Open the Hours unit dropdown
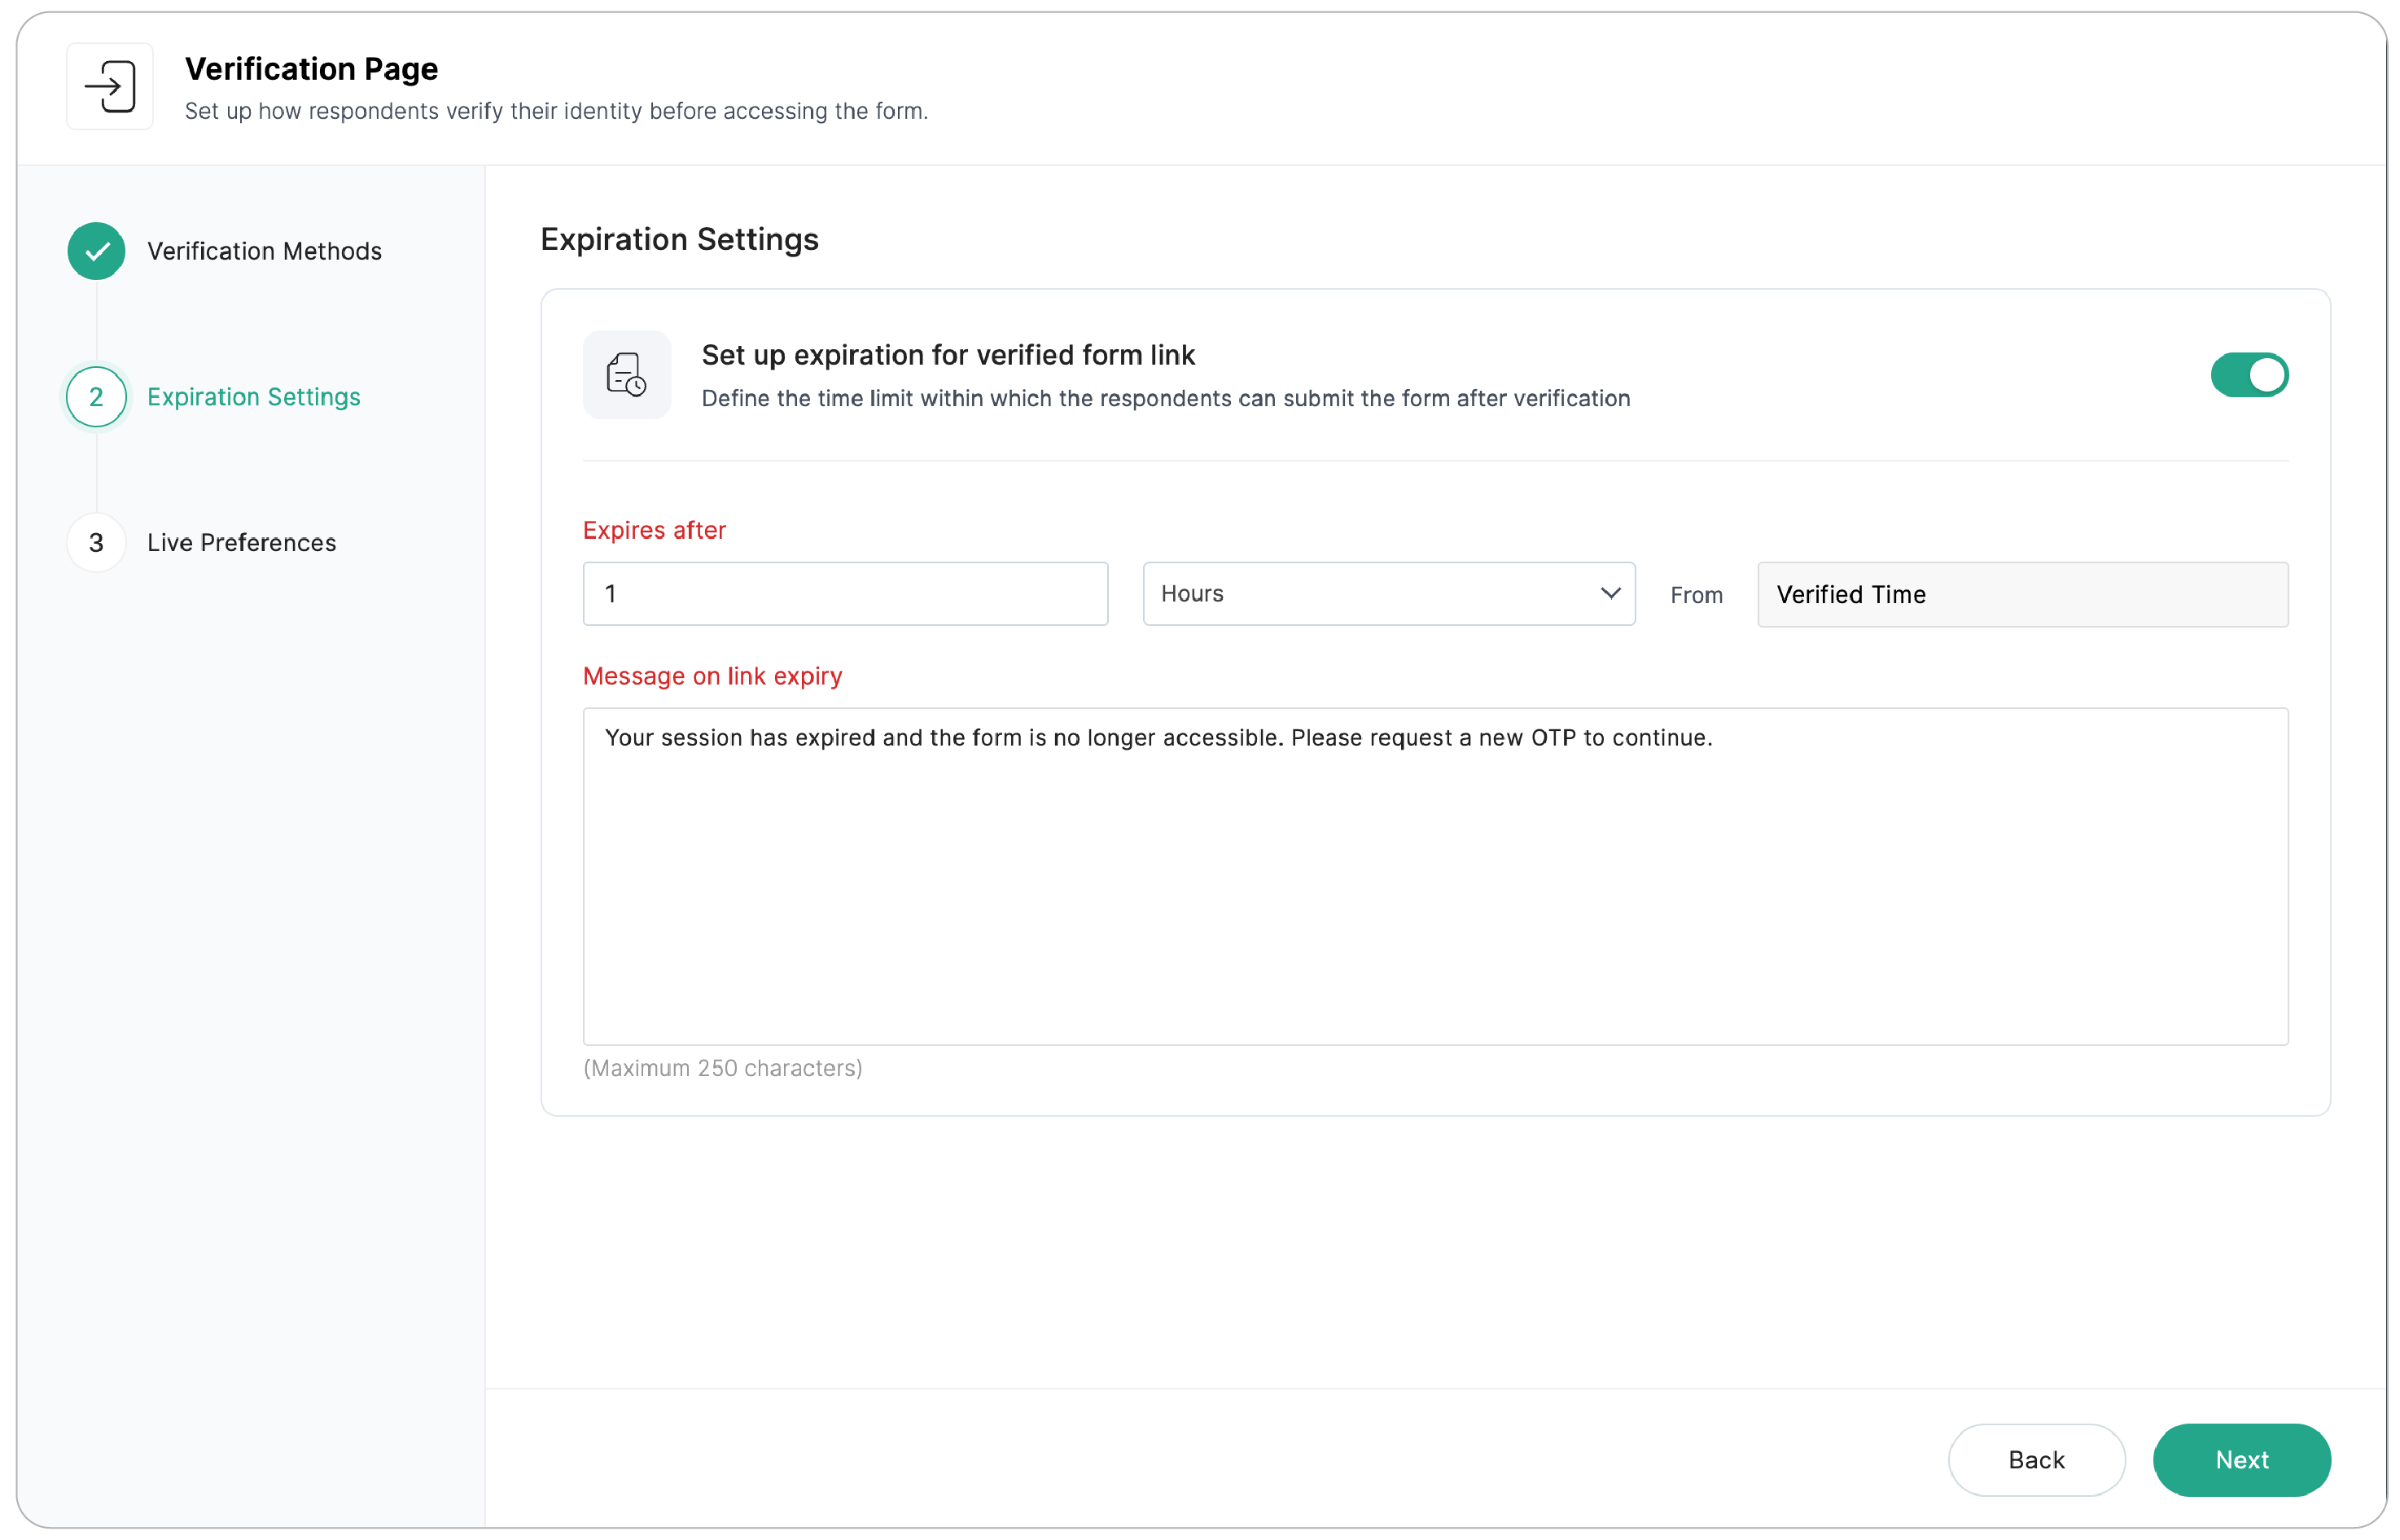This screenshot has width=2400, height=1540. [x=1389, y=594]
